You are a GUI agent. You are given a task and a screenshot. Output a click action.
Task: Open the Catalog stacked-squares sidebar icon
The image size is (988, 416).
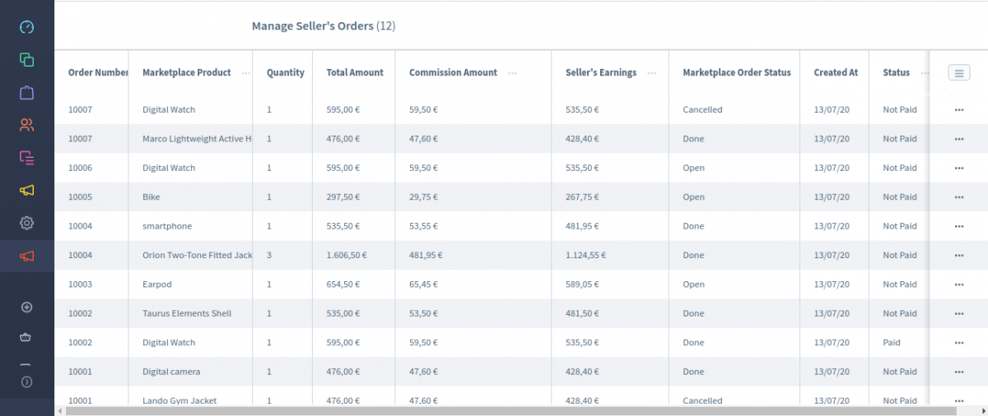27,59
